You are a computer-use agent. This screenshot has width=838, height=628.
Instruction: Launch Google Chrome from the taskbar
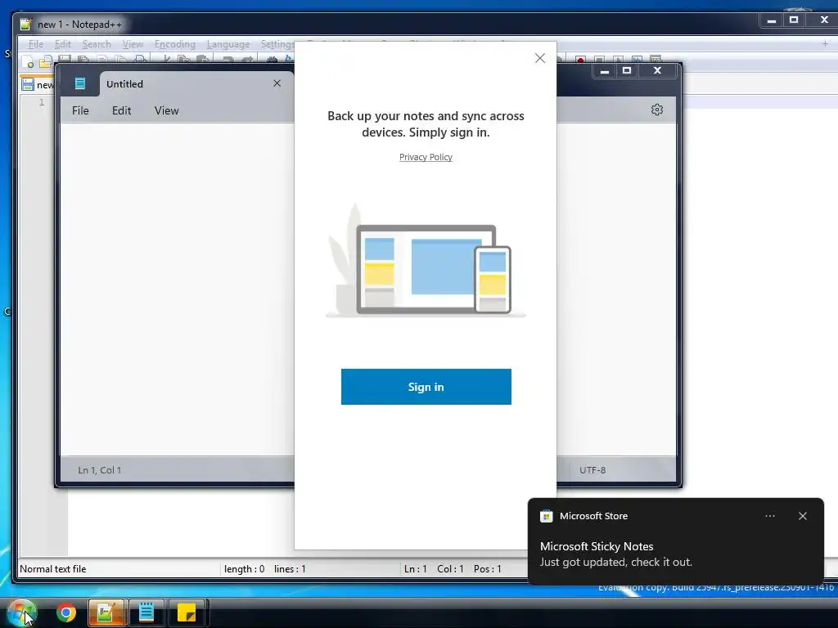pyautogui.click(x=66, y=612)
